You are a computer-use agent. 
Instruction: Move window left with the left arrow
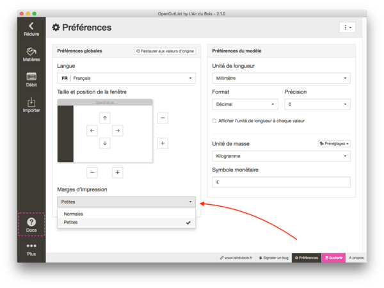(x=92, y=131)
